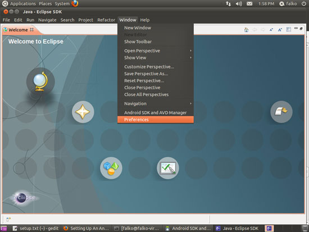Reduce font size in Welcome toolbar
Viewport: 309px width, 232px height.
tap(271, 30)
